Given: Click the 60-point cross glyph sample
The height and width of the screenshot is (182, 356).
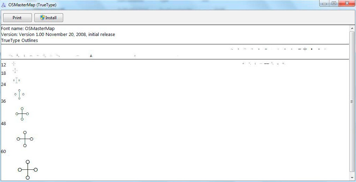Looking at the screenshot, I should (x=25, y=139).
